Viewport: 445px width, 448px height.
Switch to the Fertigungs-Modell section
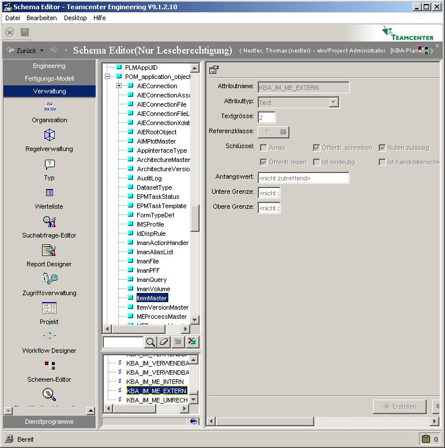tap(50, 78)
